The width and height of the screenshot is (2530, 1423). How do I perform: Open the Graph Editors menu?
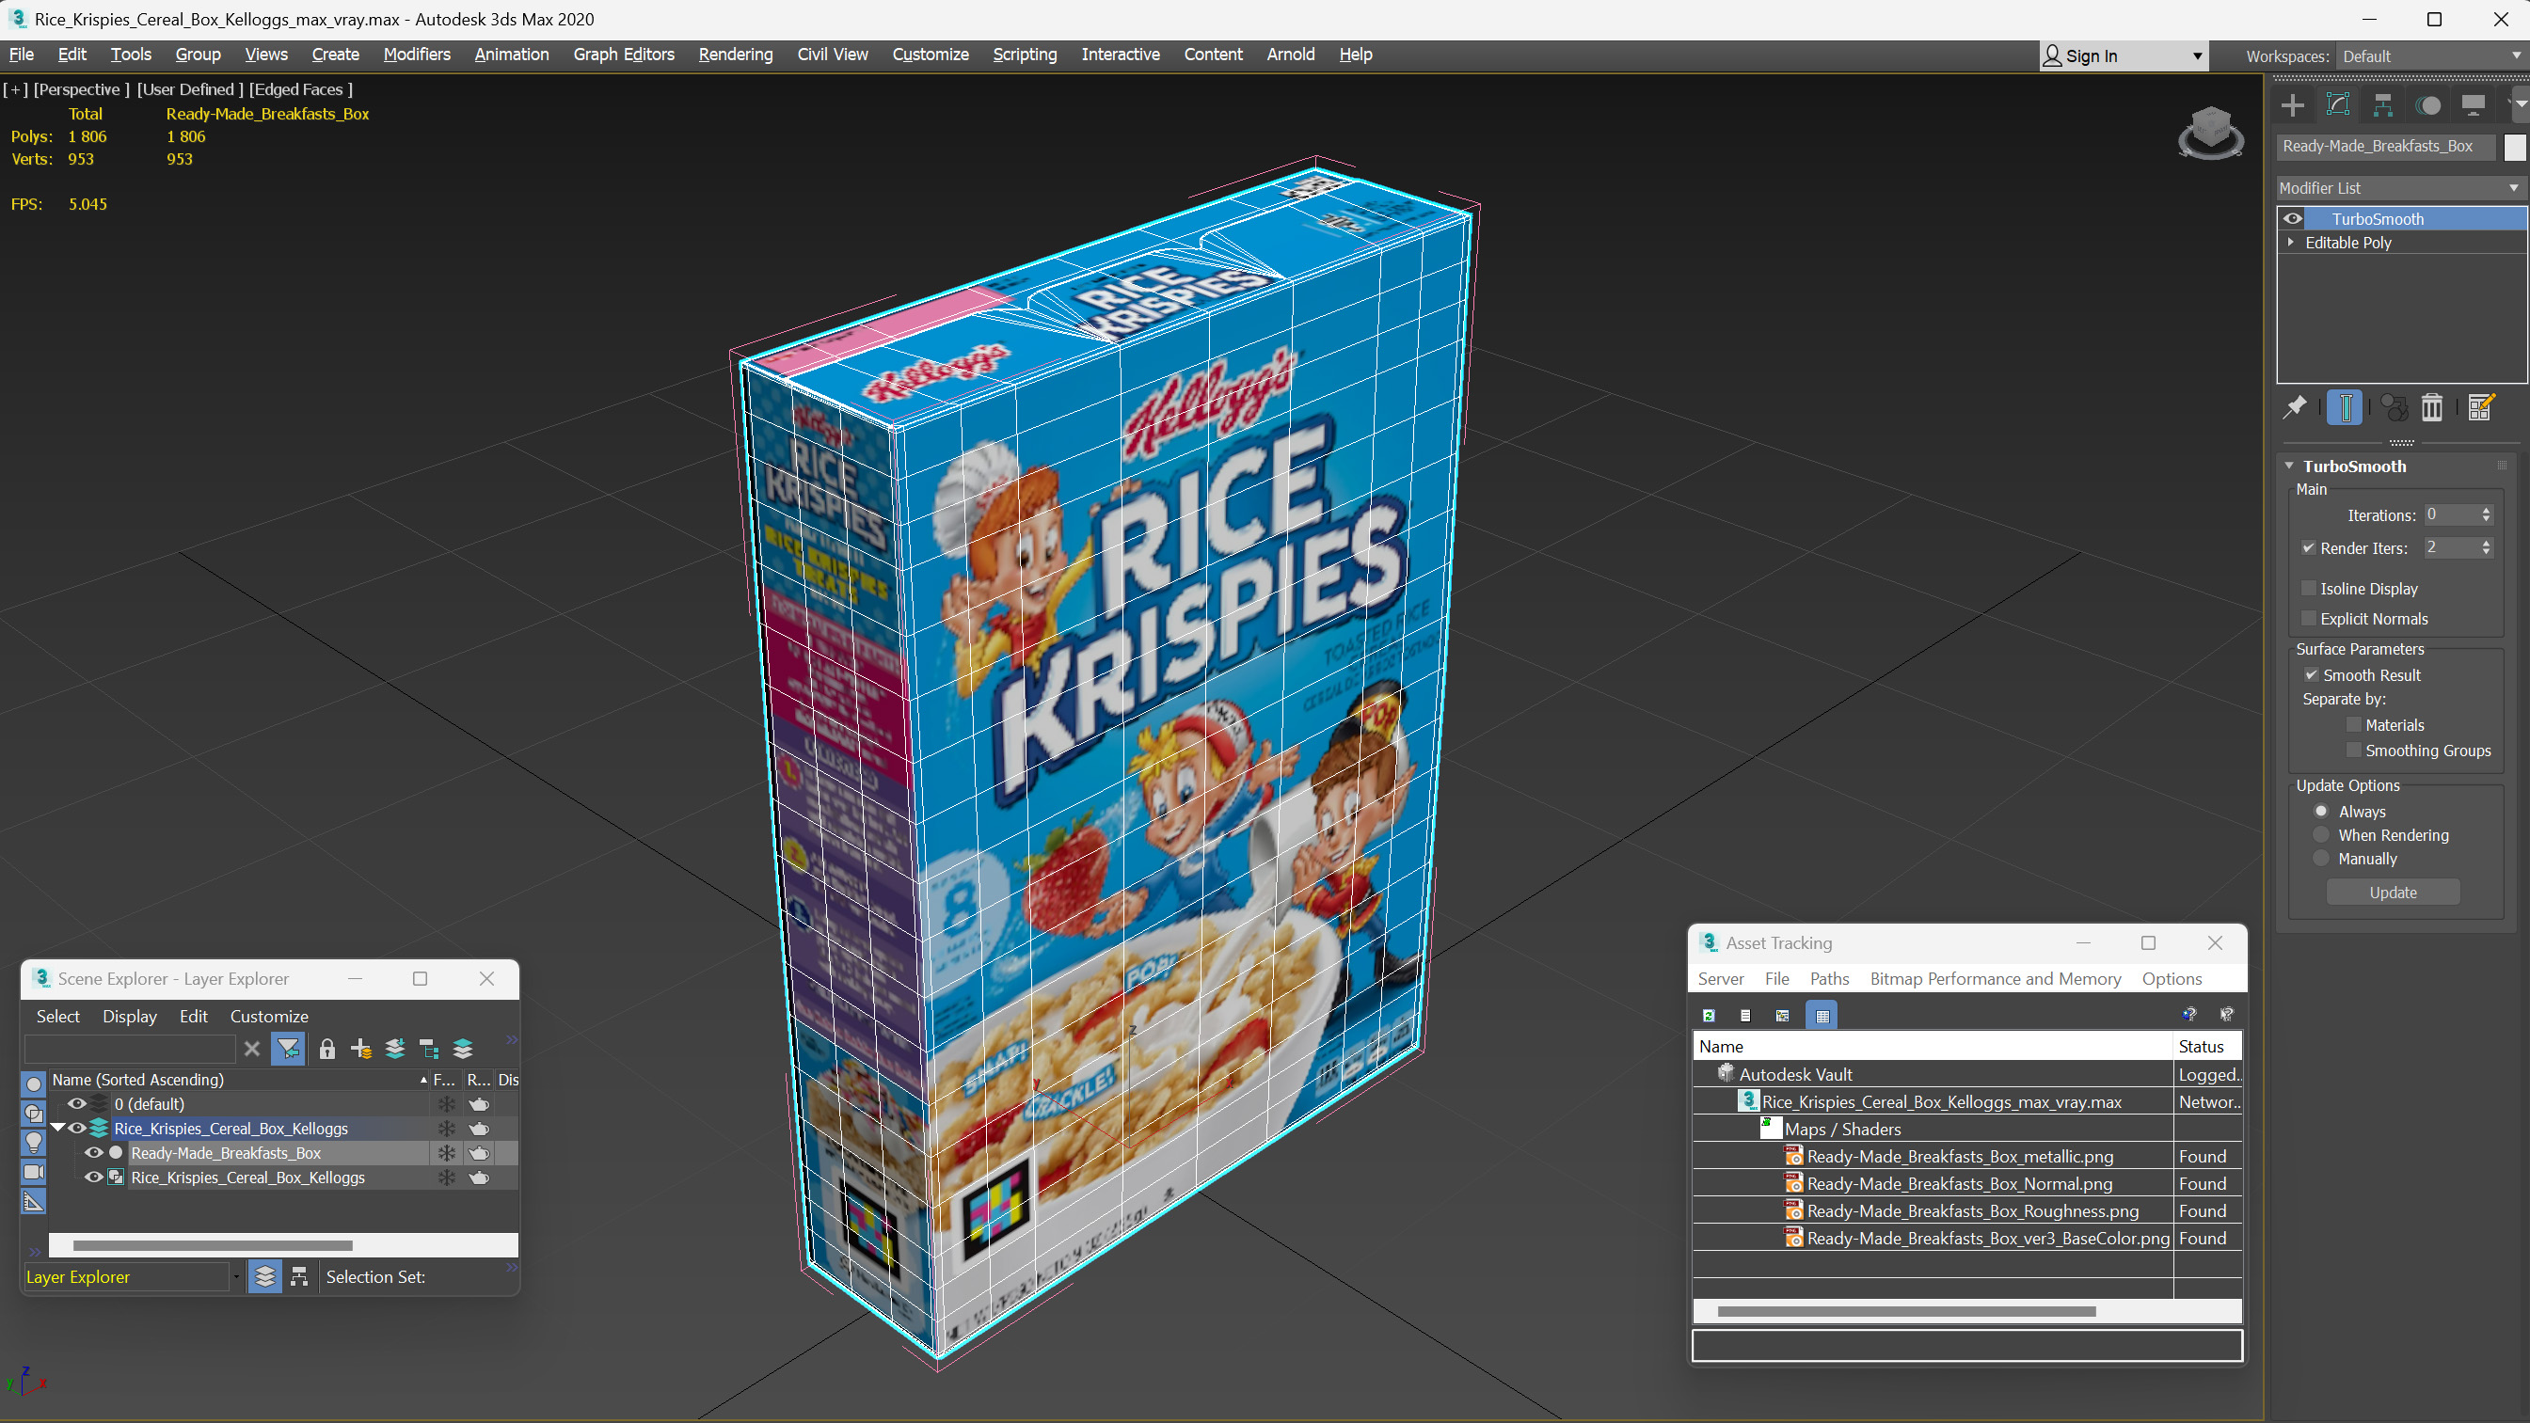[624, 54]
